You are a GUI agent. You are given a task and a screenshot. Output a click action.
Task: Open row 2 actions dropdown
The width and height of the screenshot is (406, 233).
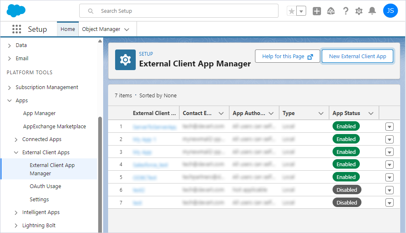(x=389, y=139)
